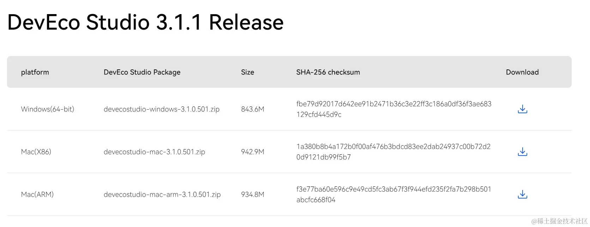Click the Mac(X86) platform cell
590x227 pixels.
coord(36,152)
